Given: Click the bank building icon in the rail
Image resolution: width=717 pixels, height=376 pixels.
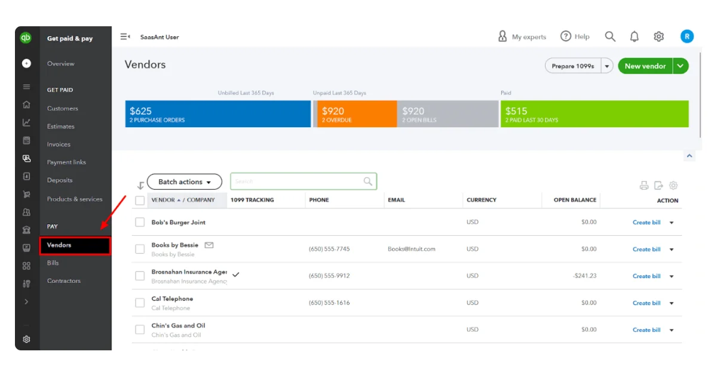Looking at the screenshot, I should pos(26,230).
